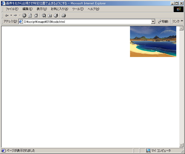The image size is (185, 154).
Task: Open the Forward history dropdown arrow
Action: 20,15
